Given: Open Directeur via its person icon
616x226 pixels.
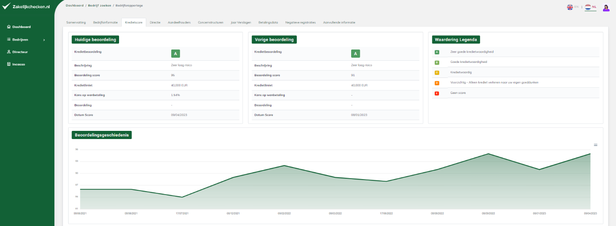Looking at the screenshot, I should click(x=9, y=52).
